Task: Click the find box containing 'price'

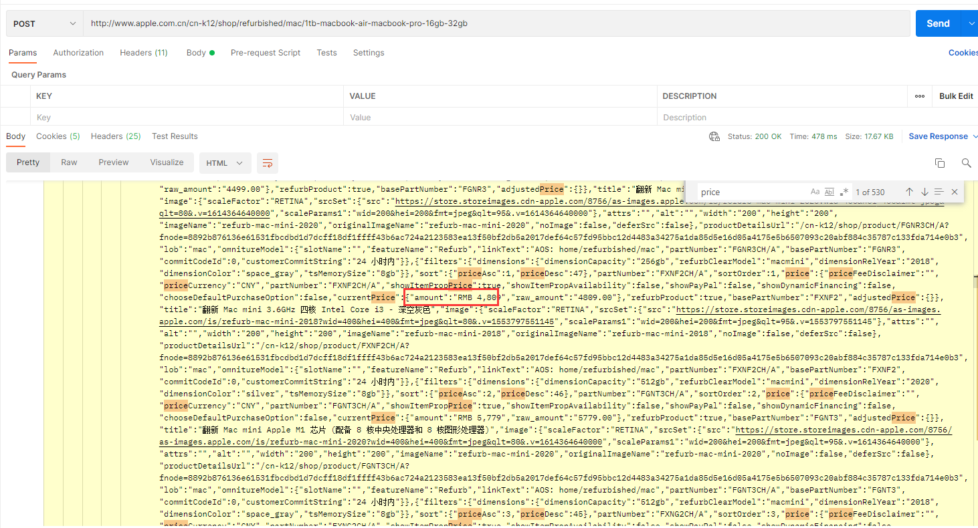Action: pyautogui.click(x=751, y=192)
